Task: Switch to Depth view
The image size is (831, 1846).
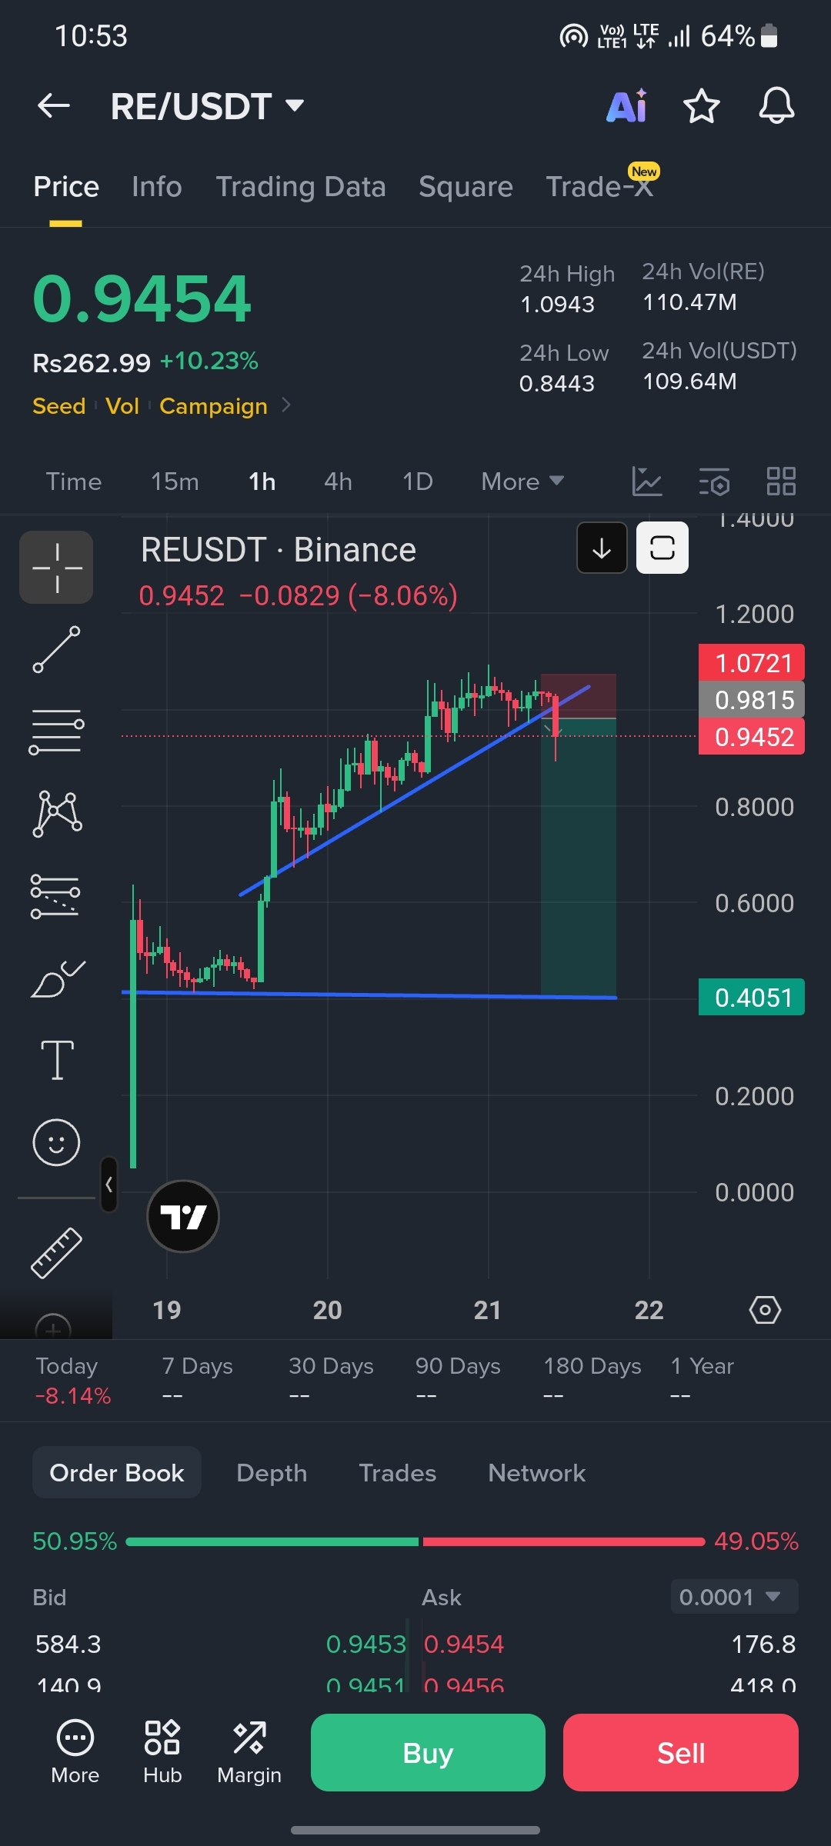Action: (x=272, y=1472)
